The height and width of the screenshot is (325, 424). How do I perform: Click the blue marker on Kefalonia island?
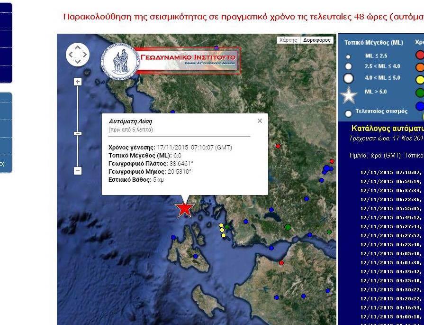point(196,256)
